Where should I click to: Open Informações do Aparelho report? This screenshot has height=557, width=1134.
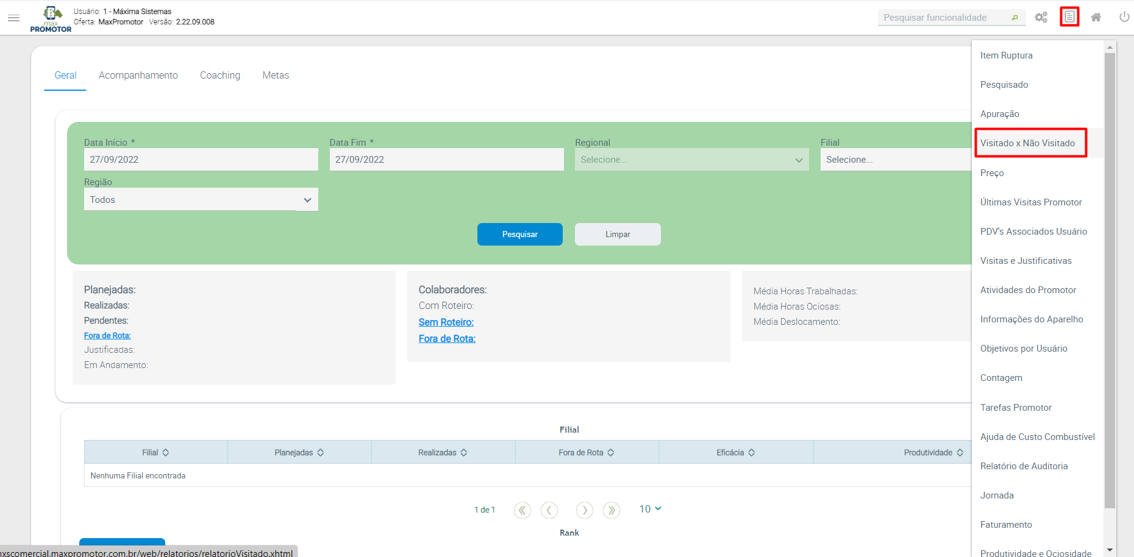coord(1032,319)
